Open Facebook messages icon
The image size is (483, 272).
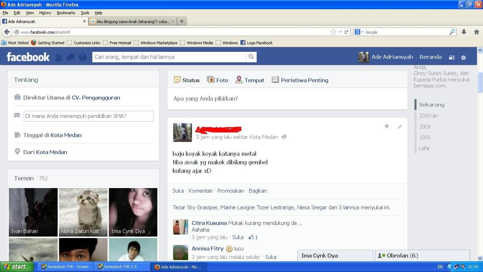[x=71, y=57]
